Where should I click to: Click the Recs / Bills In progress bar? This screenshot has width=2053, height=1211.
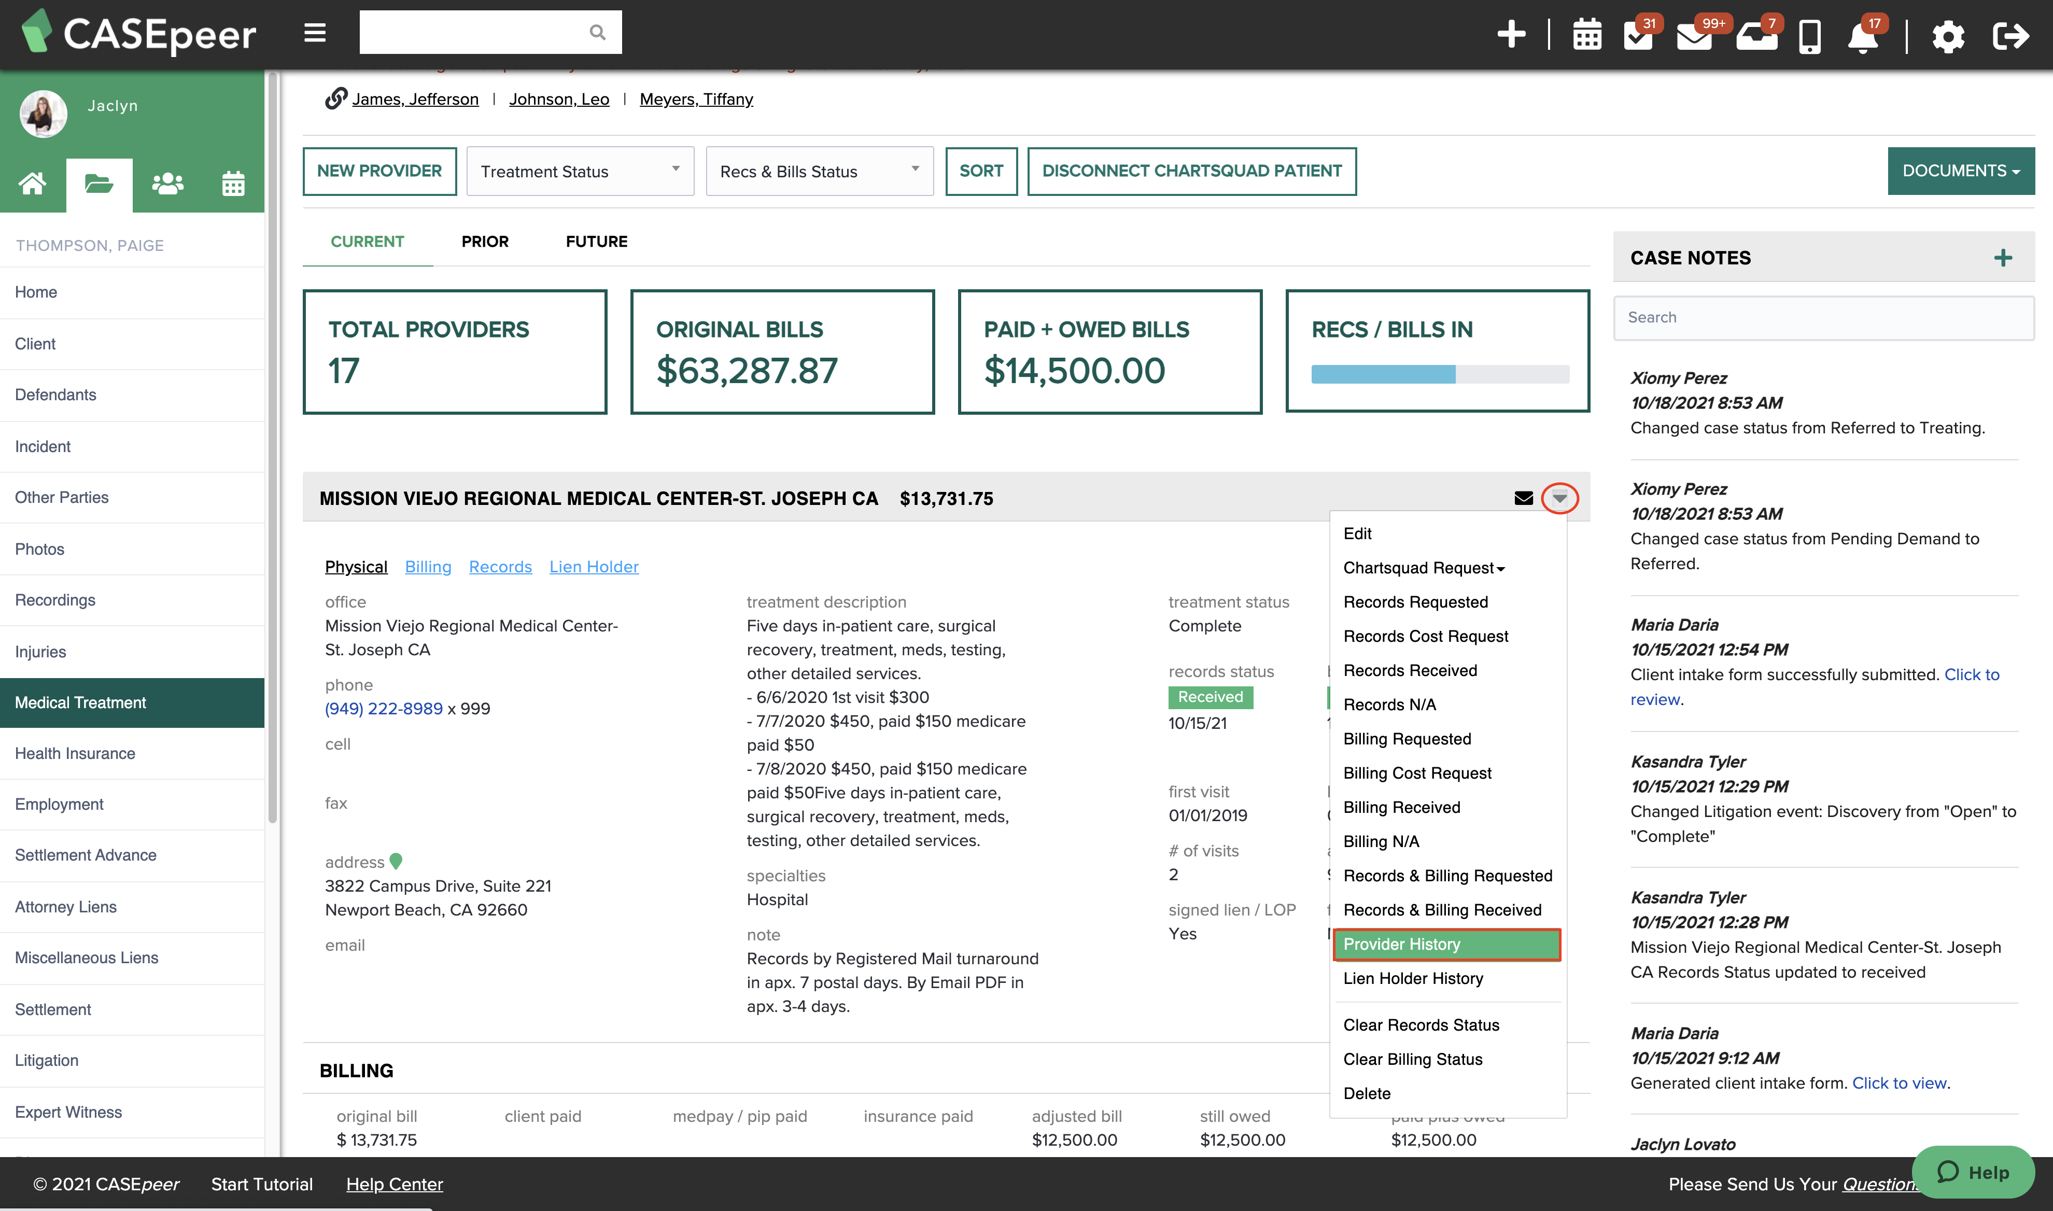pyautogui.click(x=1439, y=375)
